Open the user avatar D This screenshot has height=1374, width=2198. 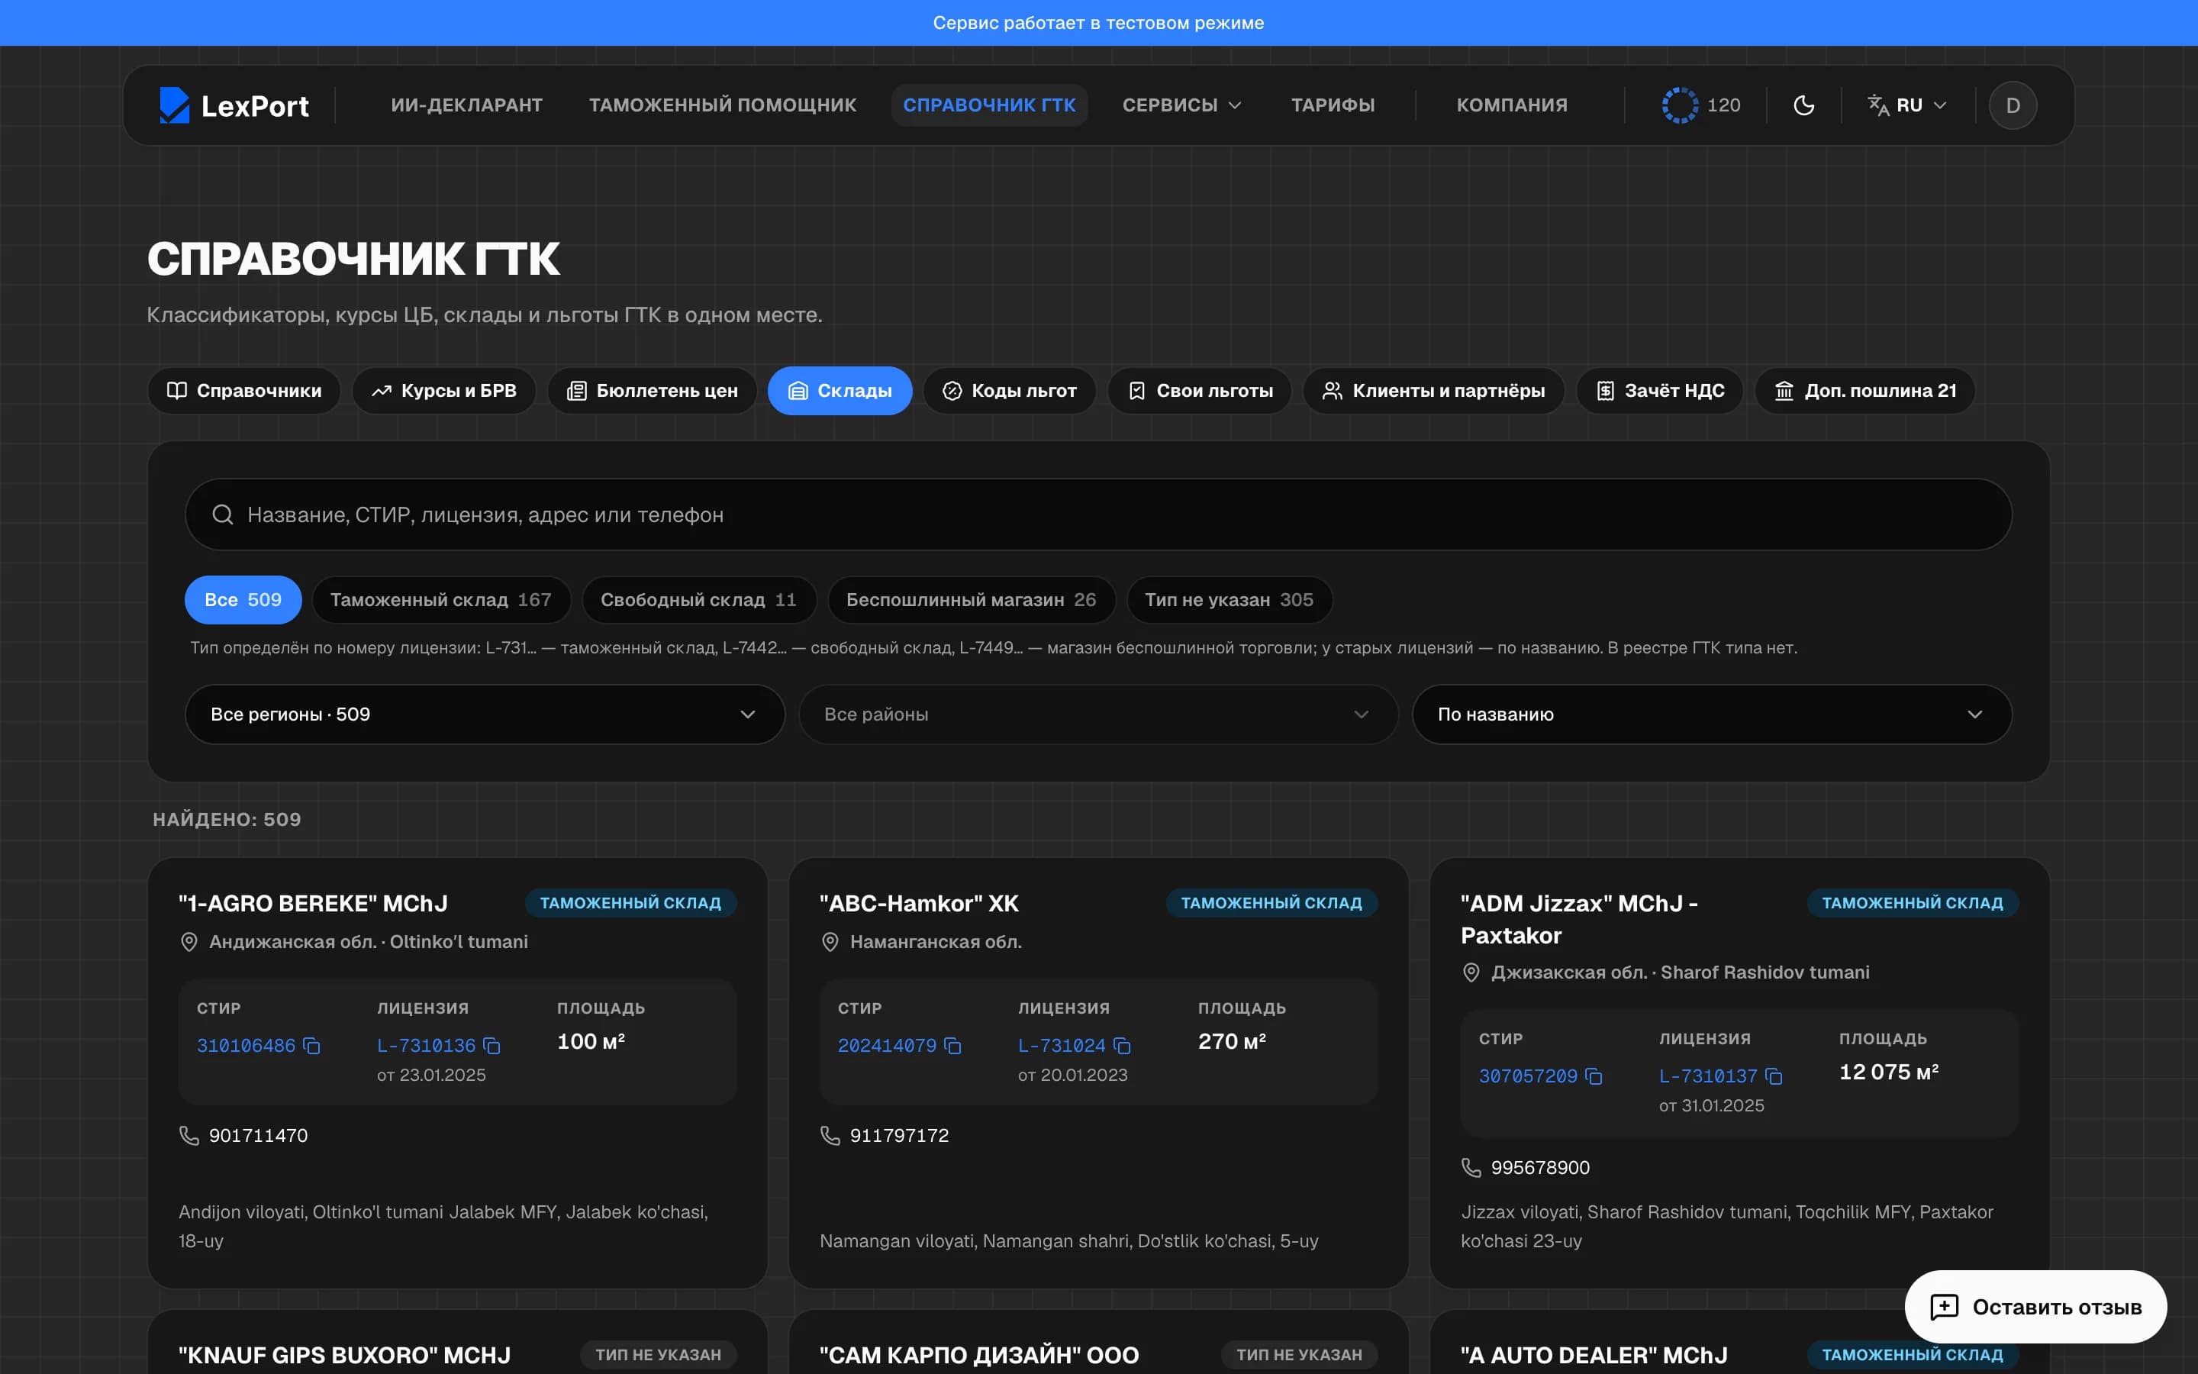point(2013,105)
